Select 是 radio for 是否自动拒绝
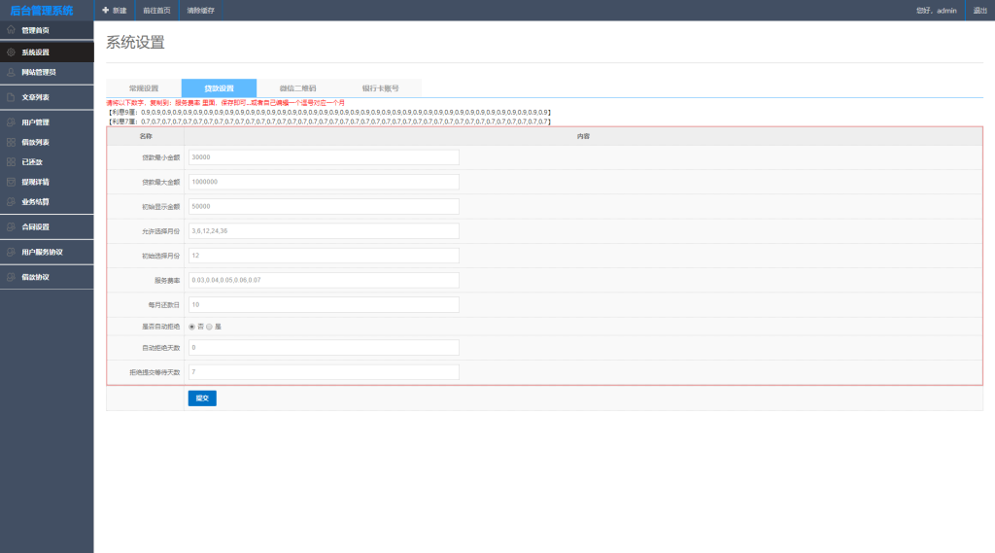The width and height of the screenshot is (995, 553). click(x=210, y=327)
